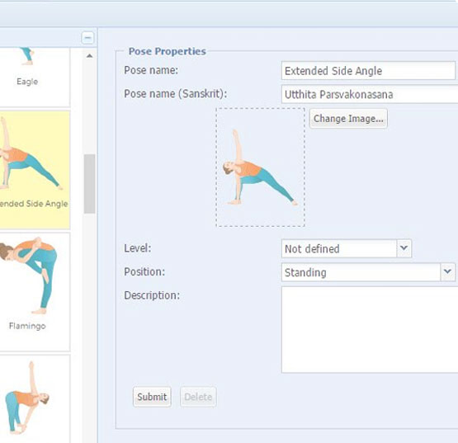Screen dimensions: 458x443
Task: Select the pose thumbnail below Flamingo
Action: point(35,399)
